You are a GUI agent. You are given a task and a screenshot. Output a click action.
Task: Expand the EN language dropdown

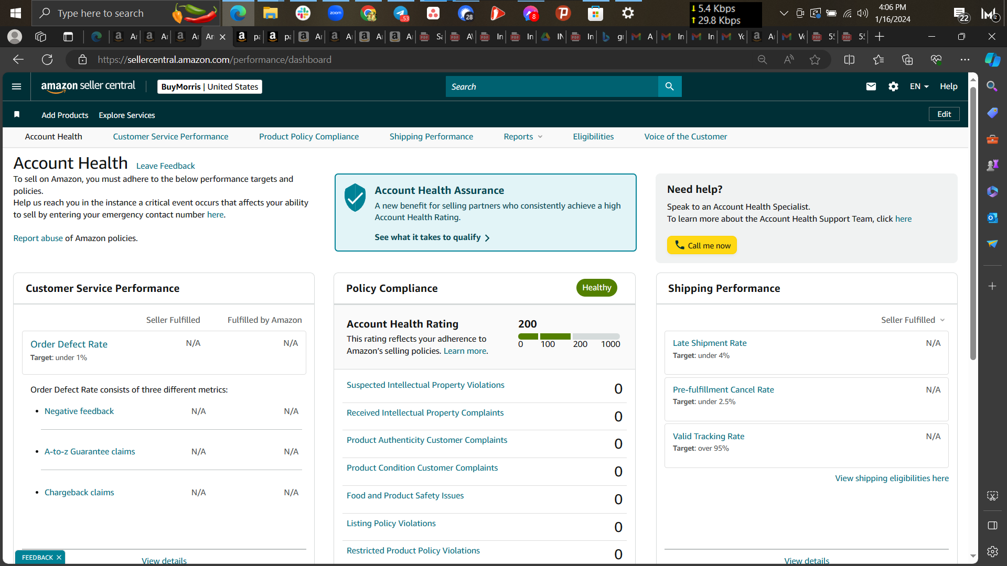tap(919, 86)
